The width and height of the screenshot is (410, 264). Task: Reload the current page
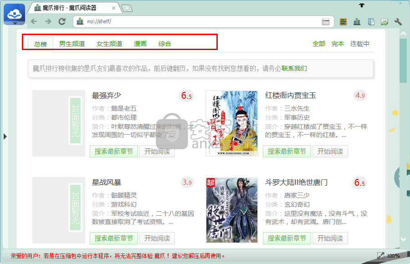62,21
